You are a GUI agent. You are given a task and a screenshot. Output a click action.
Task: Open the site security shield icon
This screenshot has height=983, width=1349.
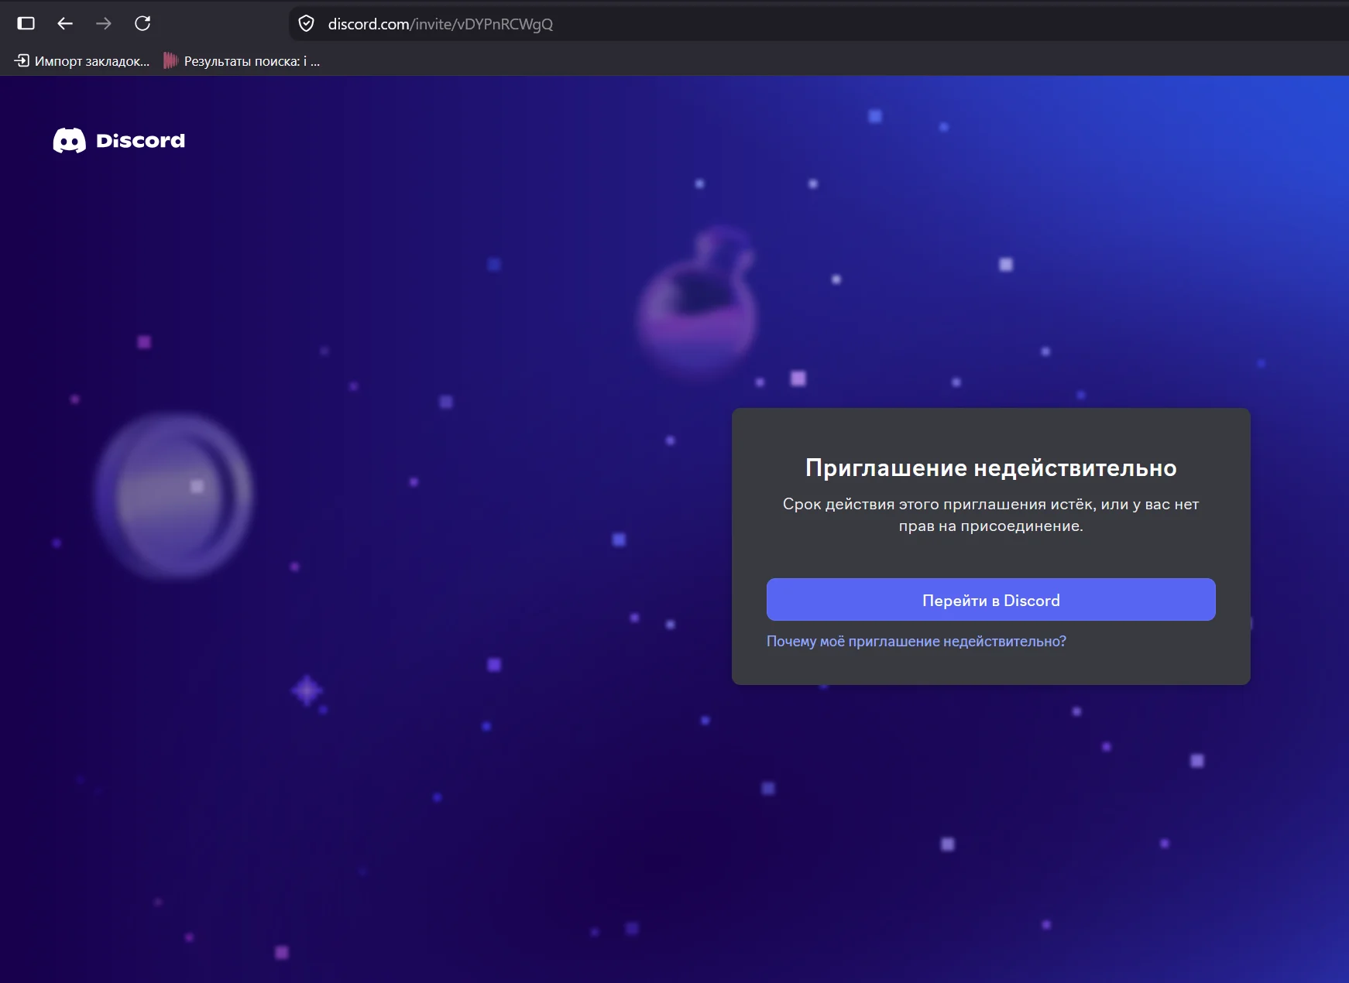coord(307,24)
